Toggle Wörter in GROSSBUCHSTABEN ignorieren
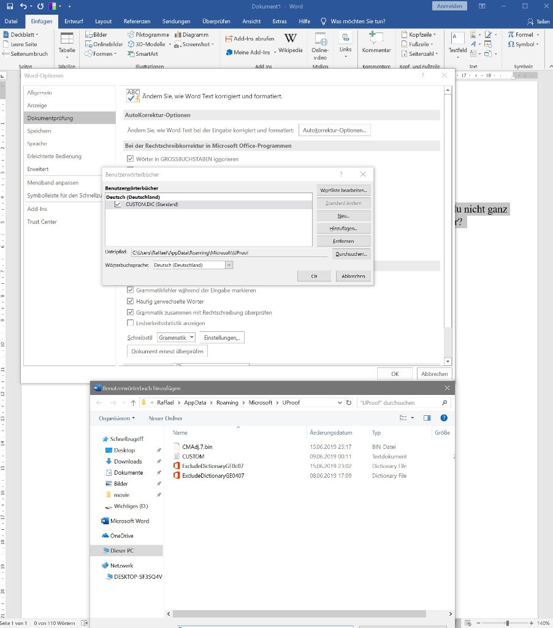 pyautogui.click(x=130, y=159)
